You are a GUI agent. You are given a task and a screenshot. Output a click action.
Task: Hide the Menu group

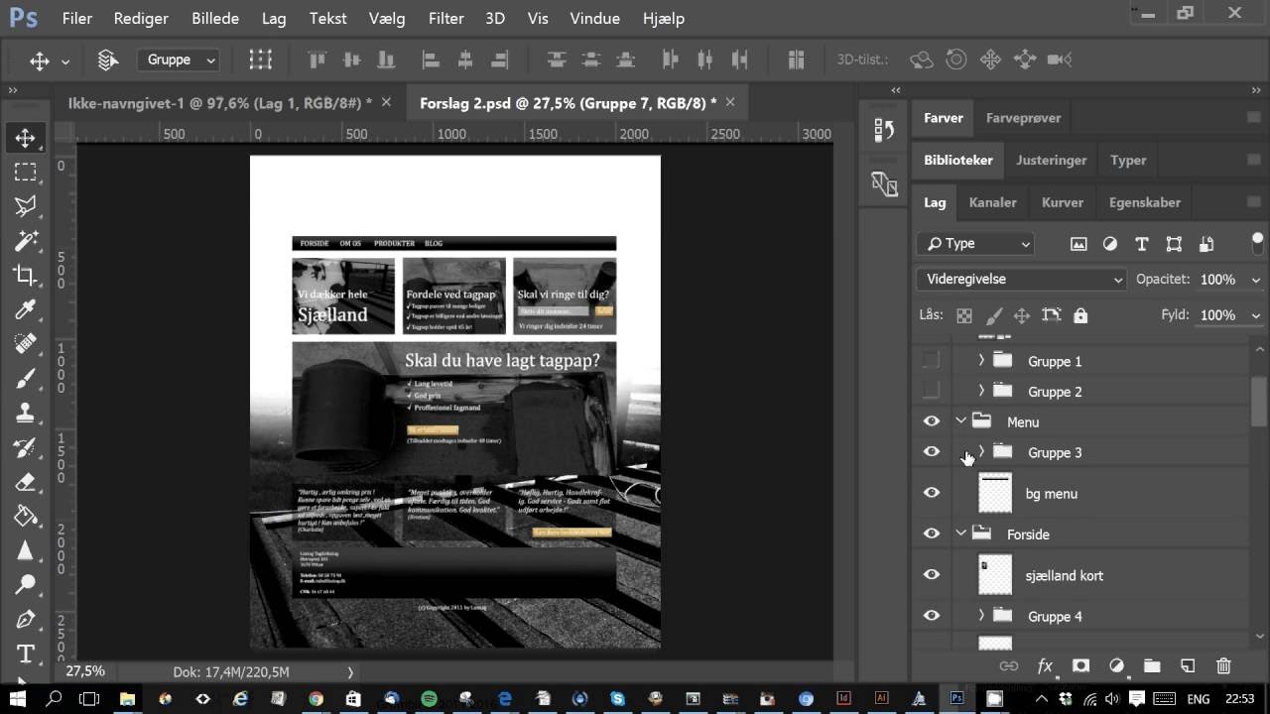[931, 421]
